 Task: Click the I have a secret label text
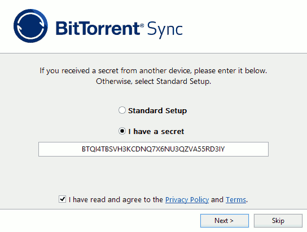coord(156,131)
